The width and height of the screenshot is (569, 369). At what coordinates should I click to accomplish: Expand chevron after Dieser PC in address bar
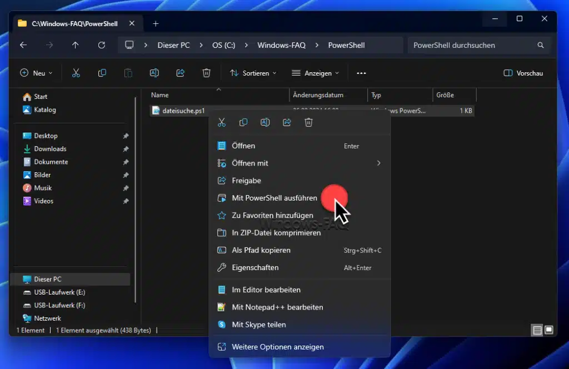(201, 45)
